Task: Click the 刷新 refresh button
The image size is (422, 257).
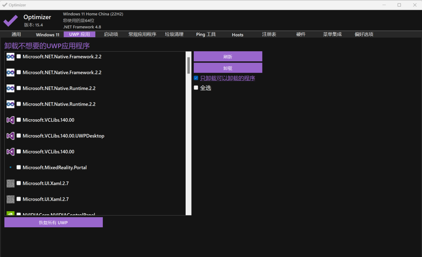Action: (x=228, y=57)
